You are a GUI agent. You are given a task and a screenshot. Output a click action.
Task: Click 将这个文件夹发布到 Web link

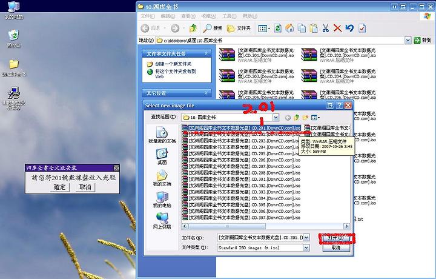[176, 74]
